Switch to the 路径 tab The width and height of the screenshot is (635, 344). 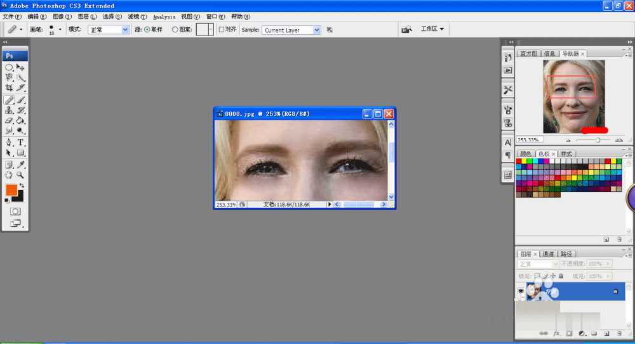click(x=566, y=254)
